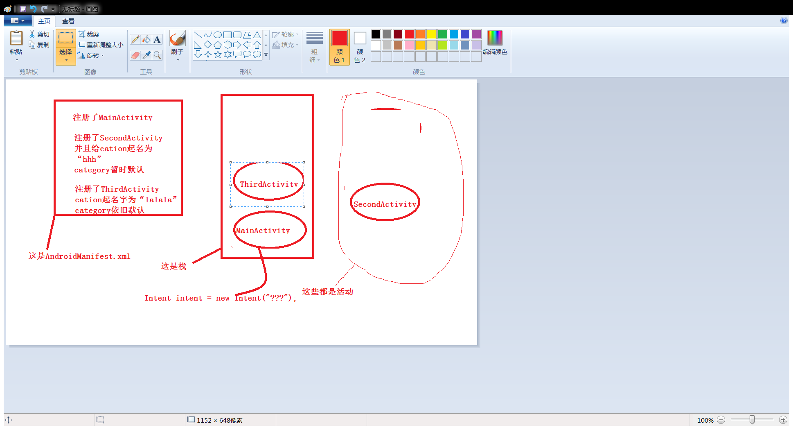Expand the shapes gallery More arrow
Screen dimensions: 793x430
click(x=266, y=54)
